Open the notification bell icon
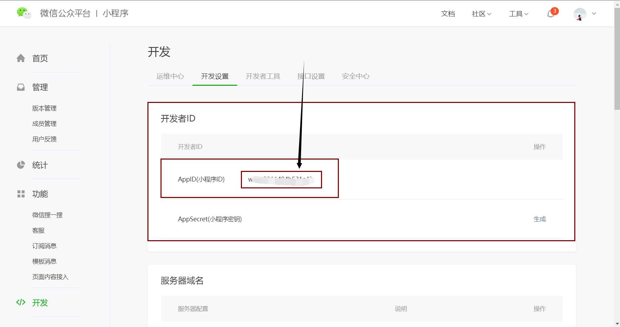 [551, 14]
